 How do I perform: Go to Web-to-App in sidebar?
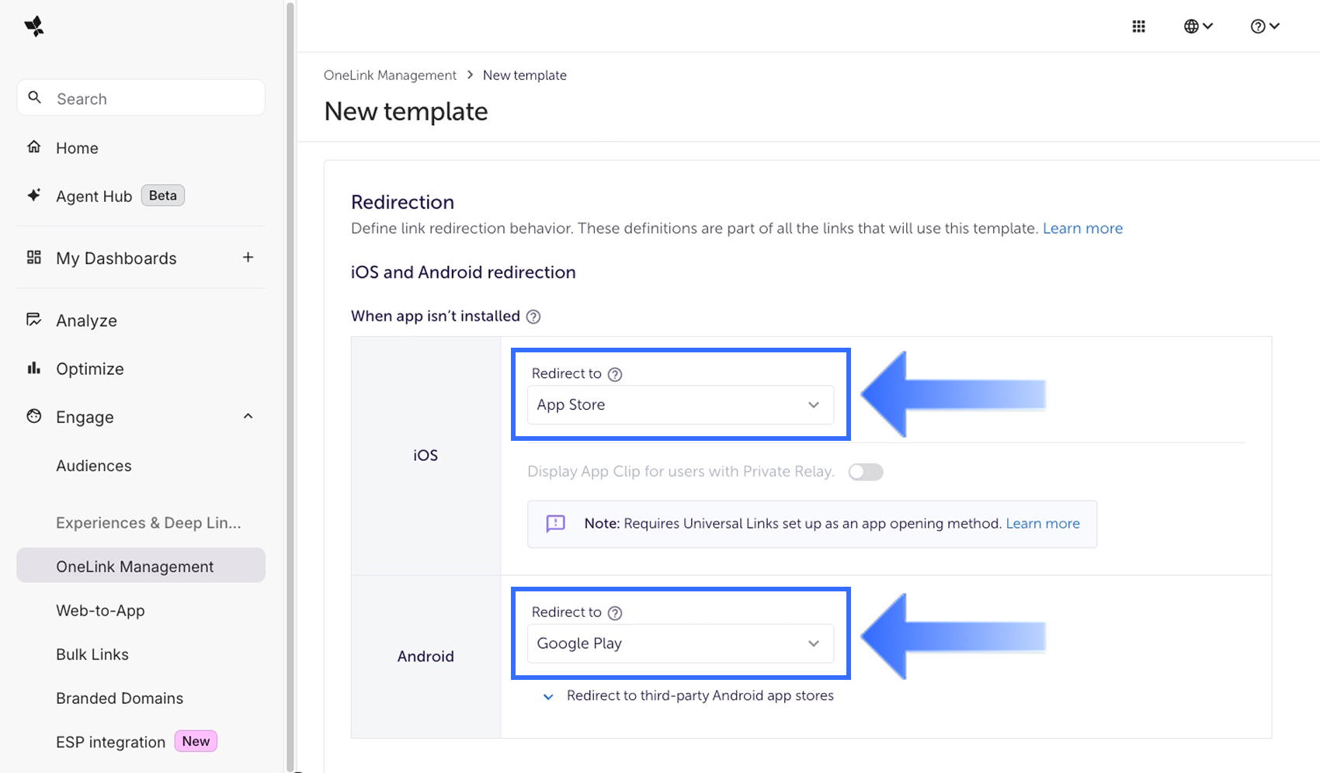(x=100, y=611)
